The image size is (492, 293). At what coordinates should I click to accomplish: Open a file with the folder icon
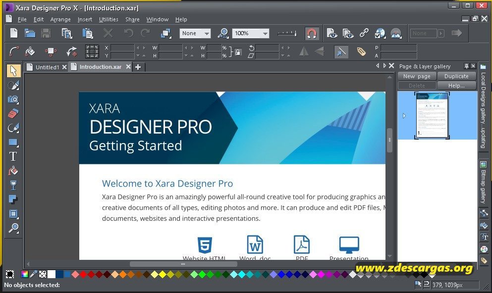(30, 33)
